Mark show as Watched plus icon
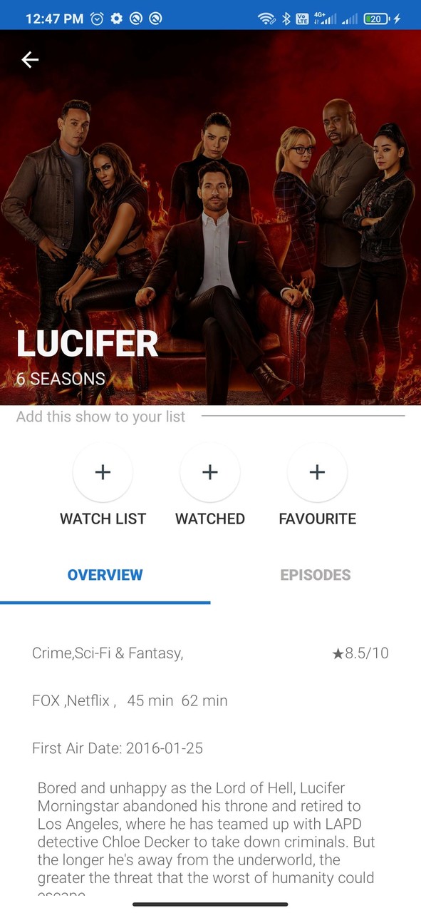Screen dimensions: 421x913 (x=210, y=472)
